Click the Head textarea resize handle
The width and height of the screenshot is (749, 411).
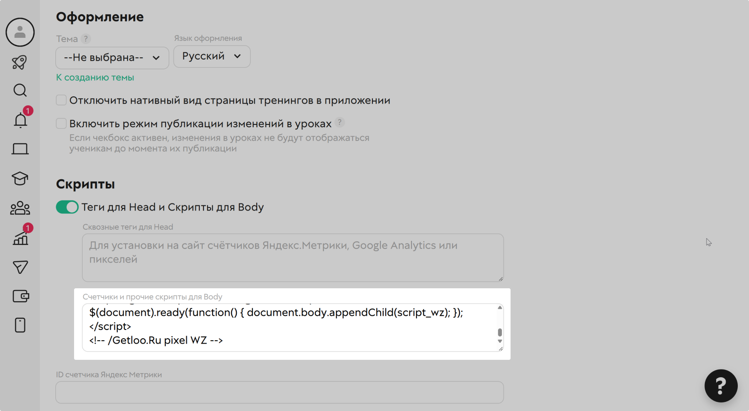[501, 279]
